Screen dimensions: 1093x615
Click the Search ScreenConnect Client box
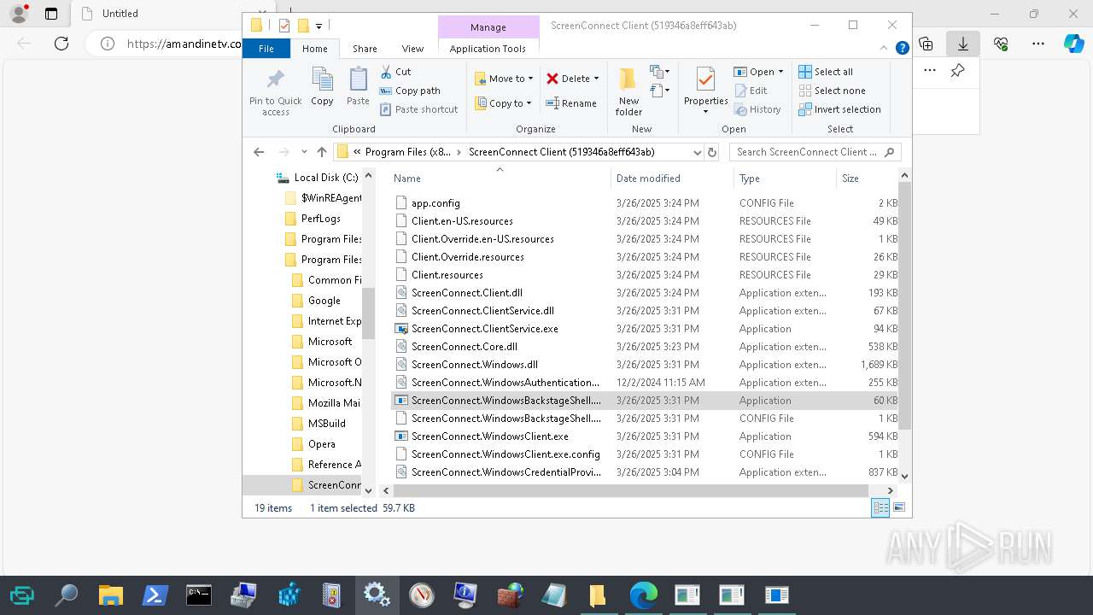pyautogui.click(x=815, y=152)
